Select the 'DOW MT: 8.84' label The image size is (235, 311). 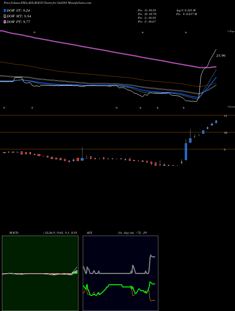click(19, 16)
